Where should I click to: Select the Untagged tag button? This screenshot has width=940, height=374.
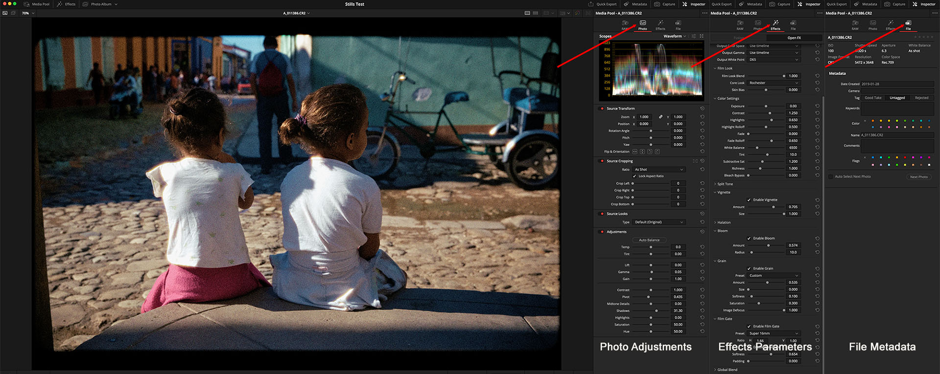897,98
